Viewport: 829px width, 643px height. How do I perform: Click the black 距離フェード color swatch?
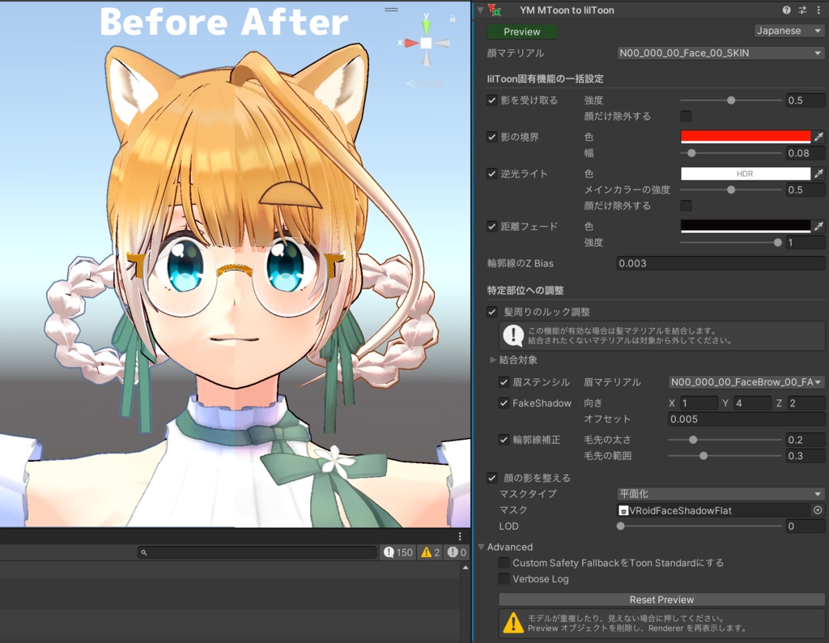click(x=746, y=226)
